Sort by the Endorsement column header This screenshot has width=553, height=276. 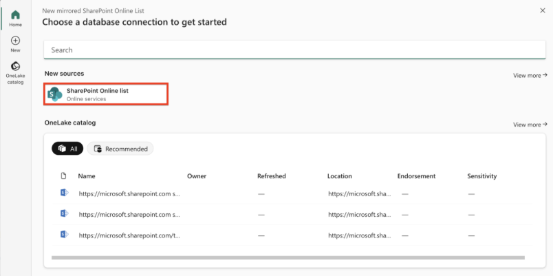click(x=417, y=176)
